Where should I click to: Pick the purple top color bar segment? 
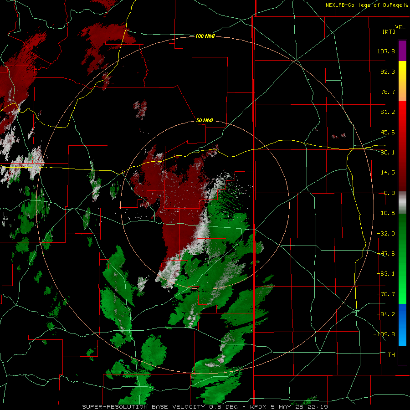pos(402,51)
